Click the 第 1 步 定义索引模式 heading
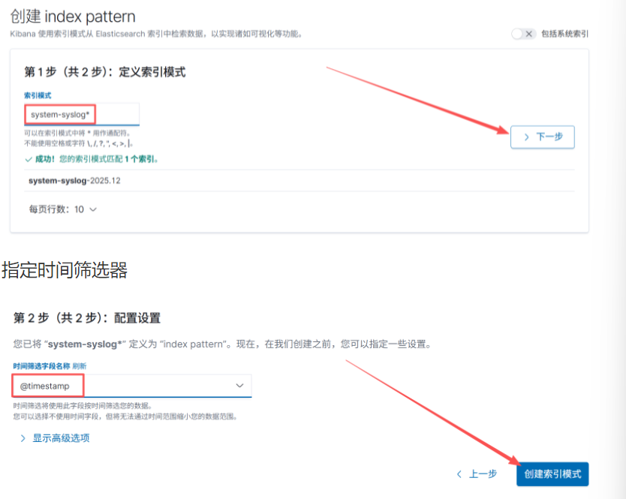 click(x=104, y=72)
